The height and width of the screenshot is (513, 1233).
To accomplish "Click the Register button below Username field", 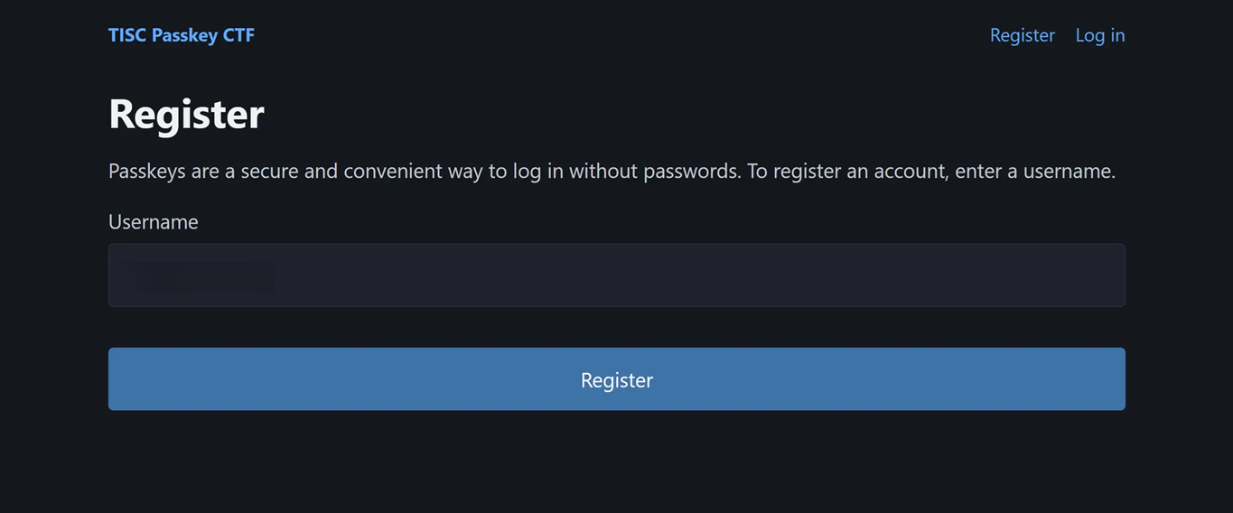I will 616,379.
